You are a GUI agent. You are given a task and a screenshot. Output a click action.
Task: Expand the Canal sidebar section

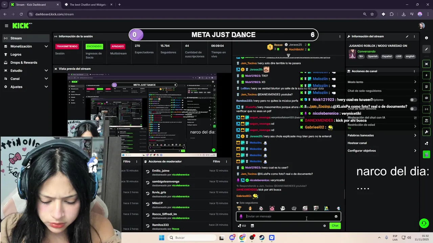(46, 79)
